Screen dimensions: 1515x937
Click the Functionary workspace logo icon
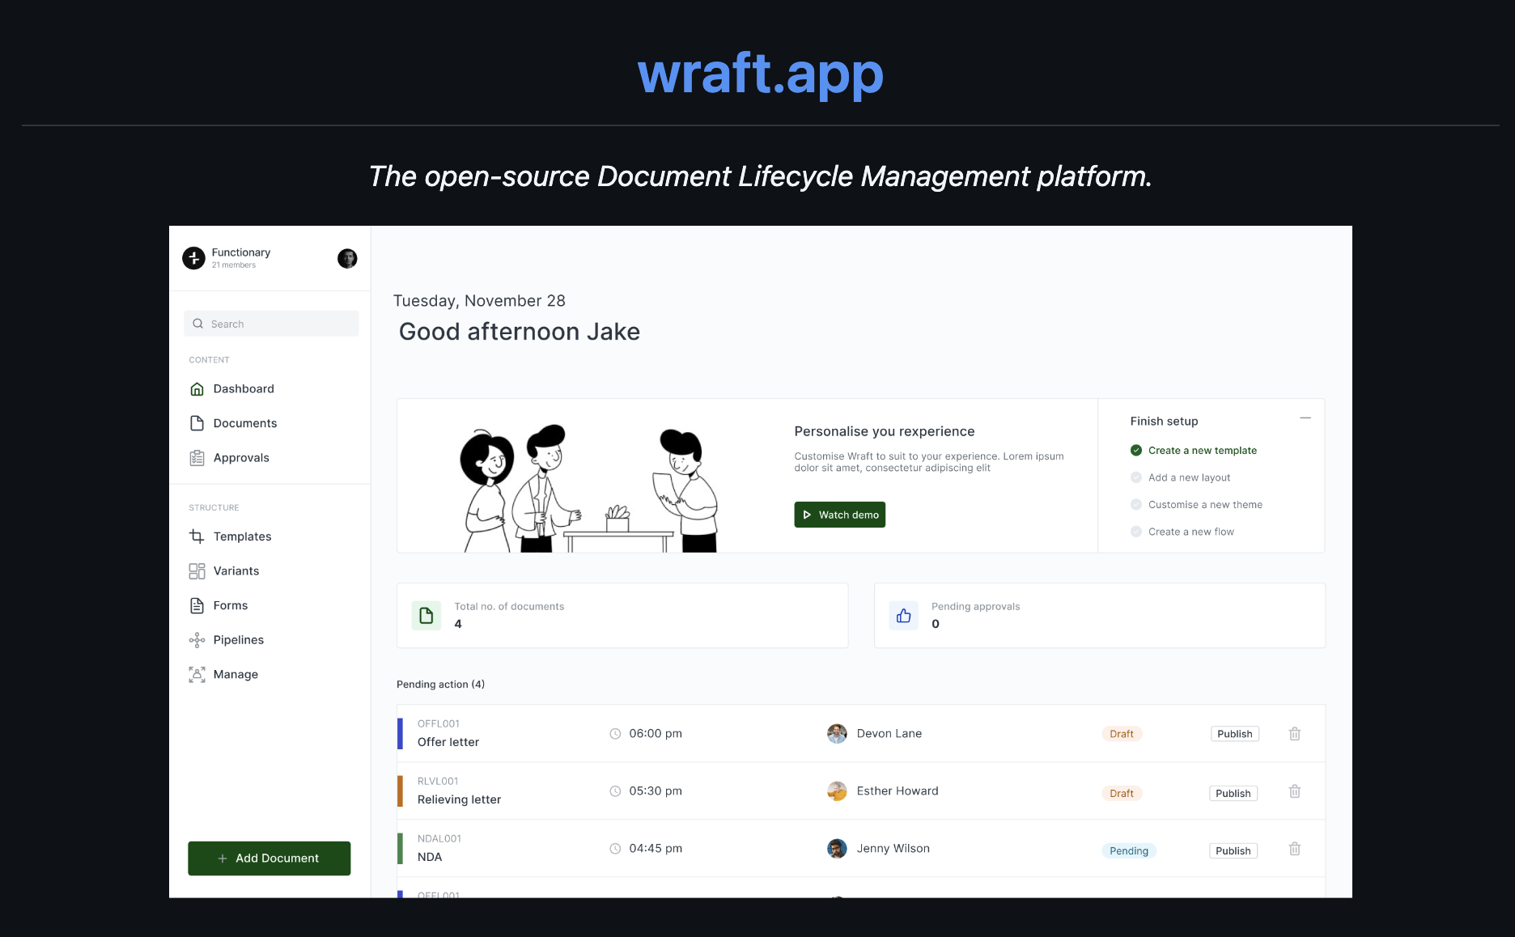click(x=193, y=258)
